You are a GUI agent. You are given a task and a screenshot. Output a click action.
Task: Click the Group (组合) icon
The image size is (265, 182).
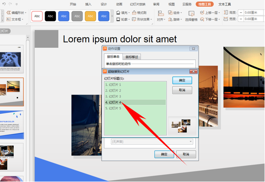click(x=170, y=12)
